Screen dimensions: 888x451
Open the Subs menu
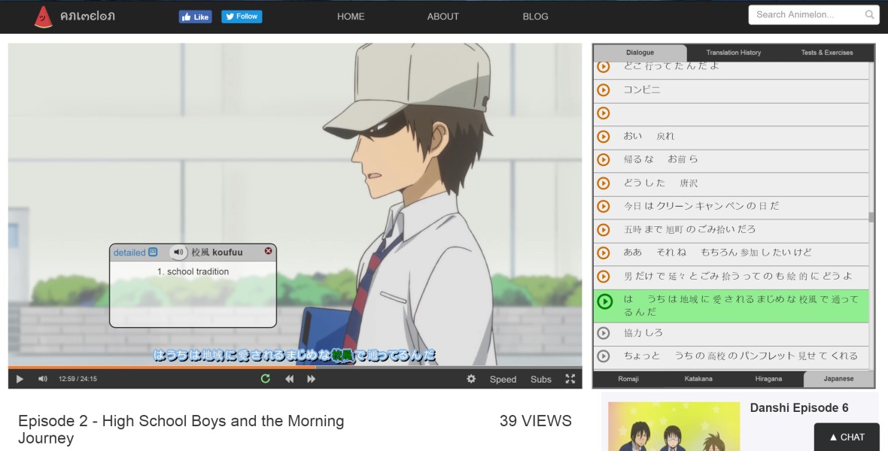(x=541, y=379)
